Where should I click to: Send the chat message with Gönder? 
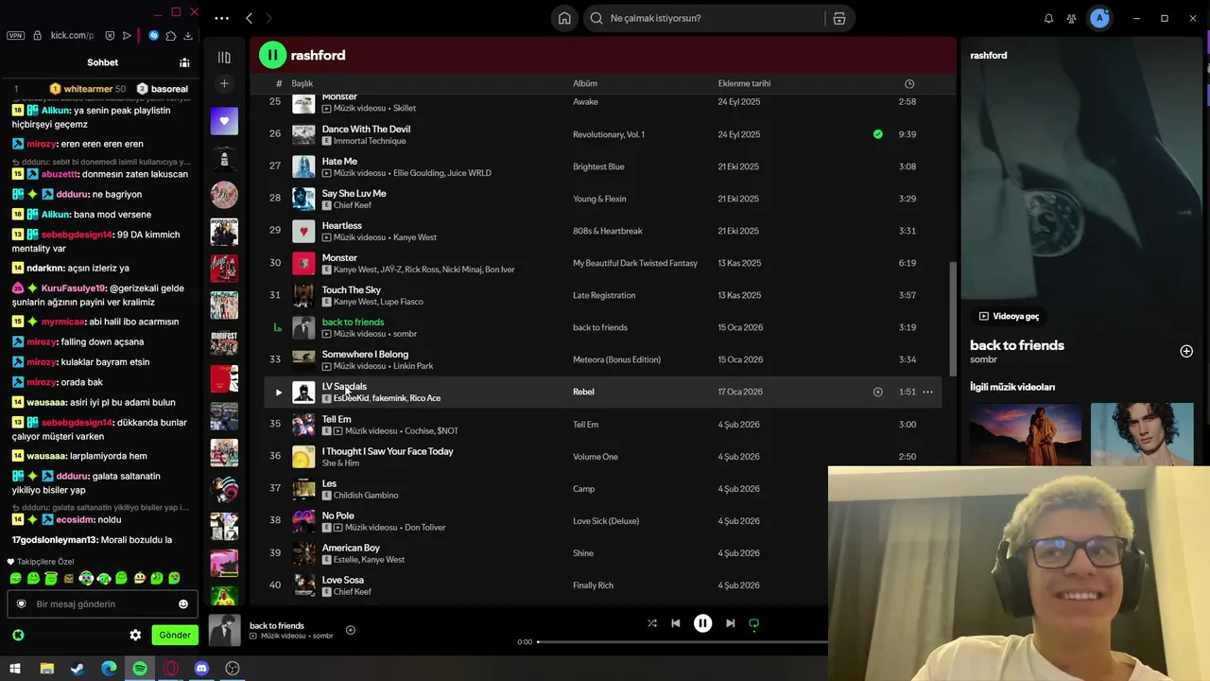pos(175,635)
